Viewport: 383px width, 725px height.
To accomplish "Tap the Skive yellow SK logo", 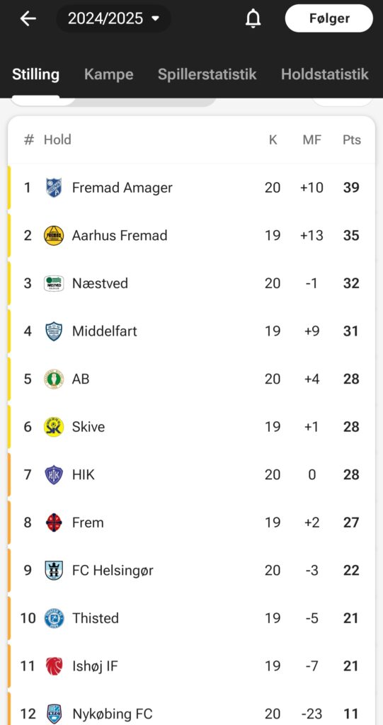I will point(54,427).
